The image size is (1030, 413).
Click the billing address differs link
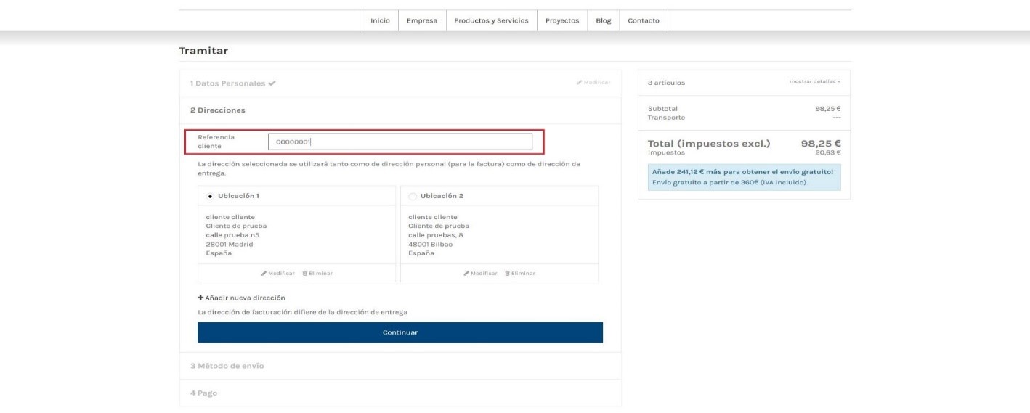(302, 312)
